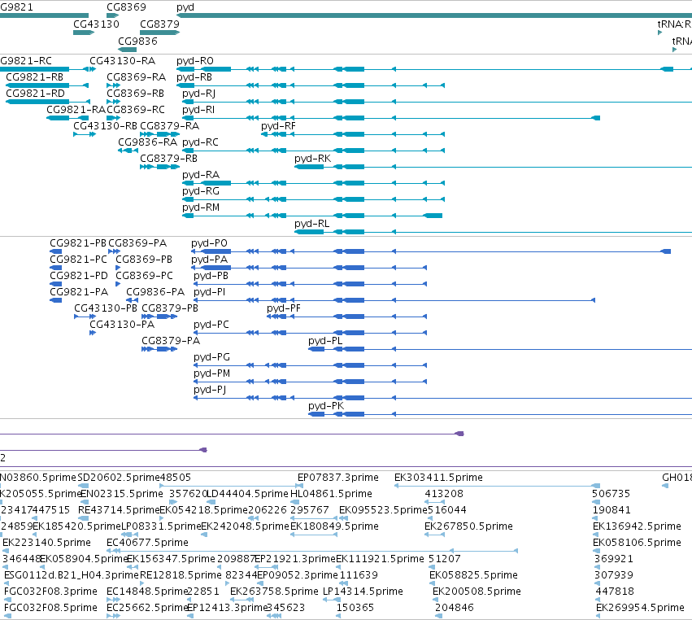Viewport: 692px width, 620px height.
Task: Select protein pyd-PC
Action: 211,325
